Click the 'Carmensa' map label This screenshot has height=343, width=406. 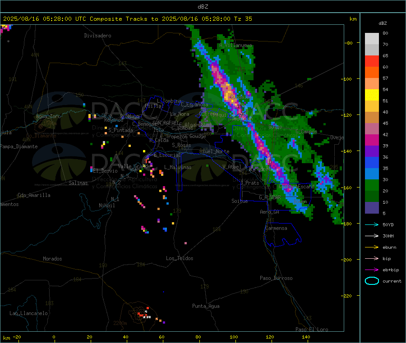(x=276, y=228)
